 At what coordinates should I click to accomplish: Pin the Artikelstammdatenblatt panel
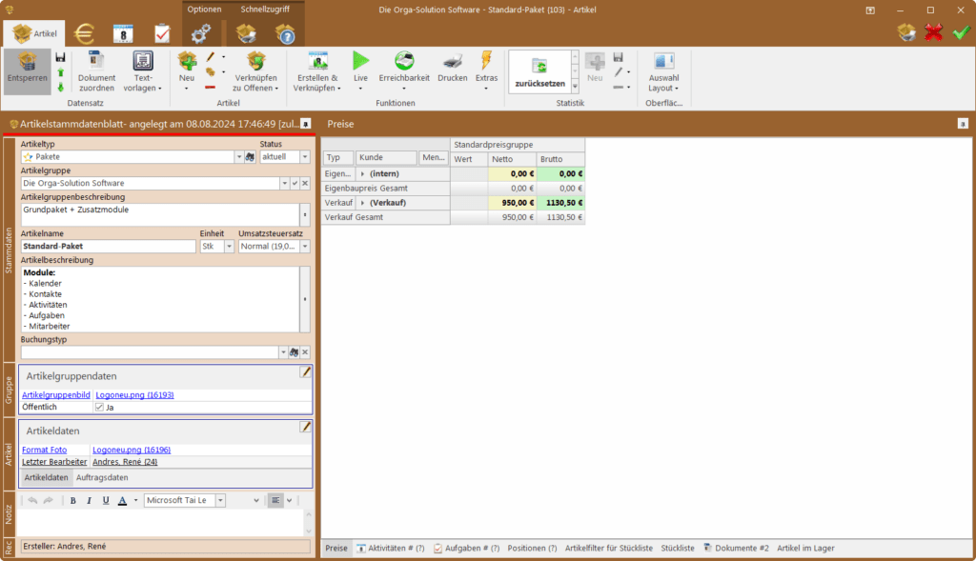point(305,124)
